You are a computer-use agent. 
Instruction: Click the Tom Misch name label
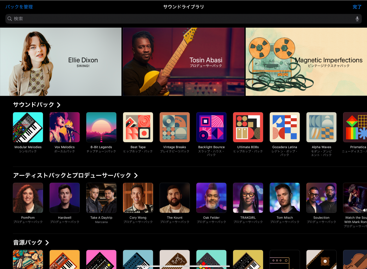pos(285,218)
